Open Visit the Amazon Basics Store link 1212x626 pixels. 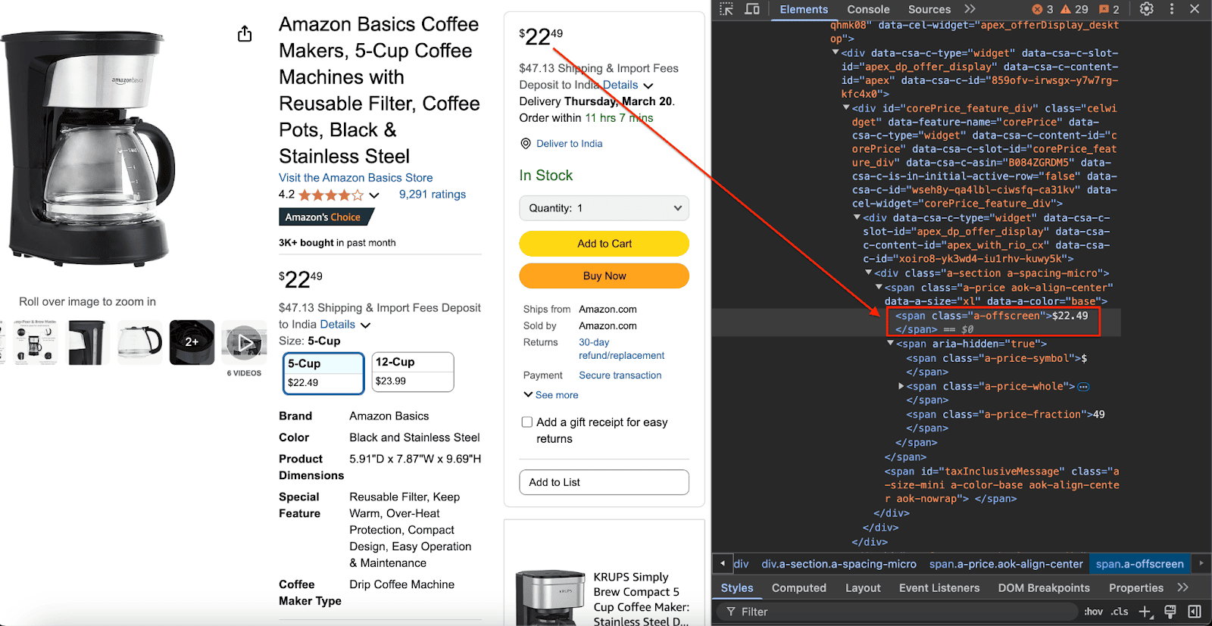click(x=356, y=178)
